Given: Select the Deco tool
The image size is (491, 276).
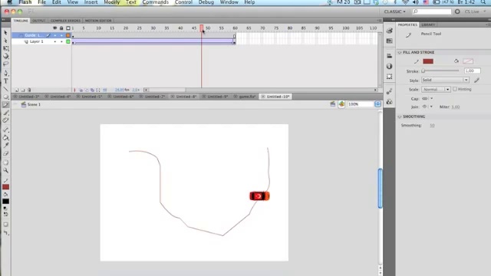Looking at the screenshot, I should tap(5, 120).
